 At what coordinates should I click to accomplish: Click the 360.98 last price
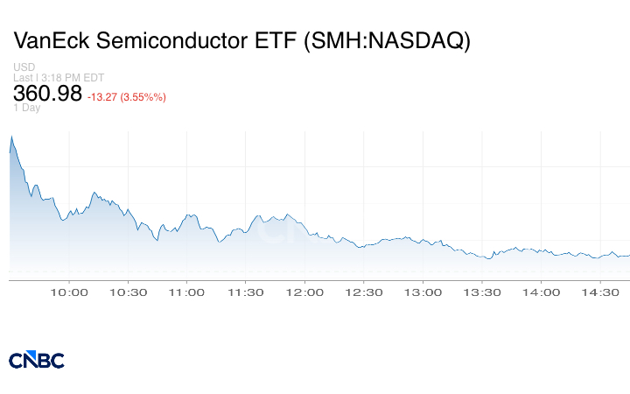[x=47, y=93]
